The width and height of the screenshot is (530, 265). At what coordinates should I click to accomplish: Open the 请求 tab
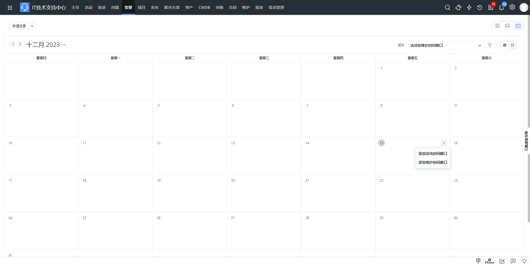pyautogui.click(x=102, y=7)
